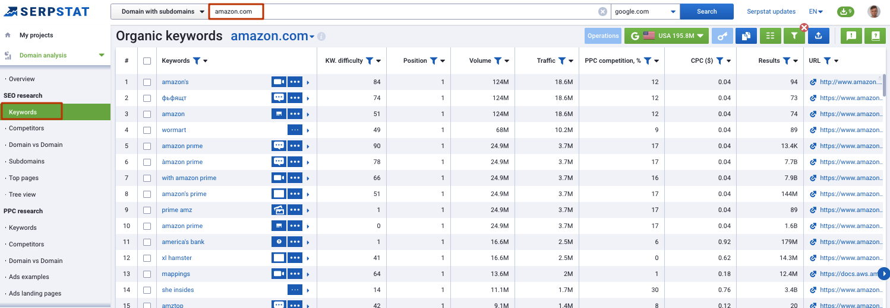Screen dimensions: 890x308
Task: Open Top pages in sidebar
Action: [x=24, y=178]
